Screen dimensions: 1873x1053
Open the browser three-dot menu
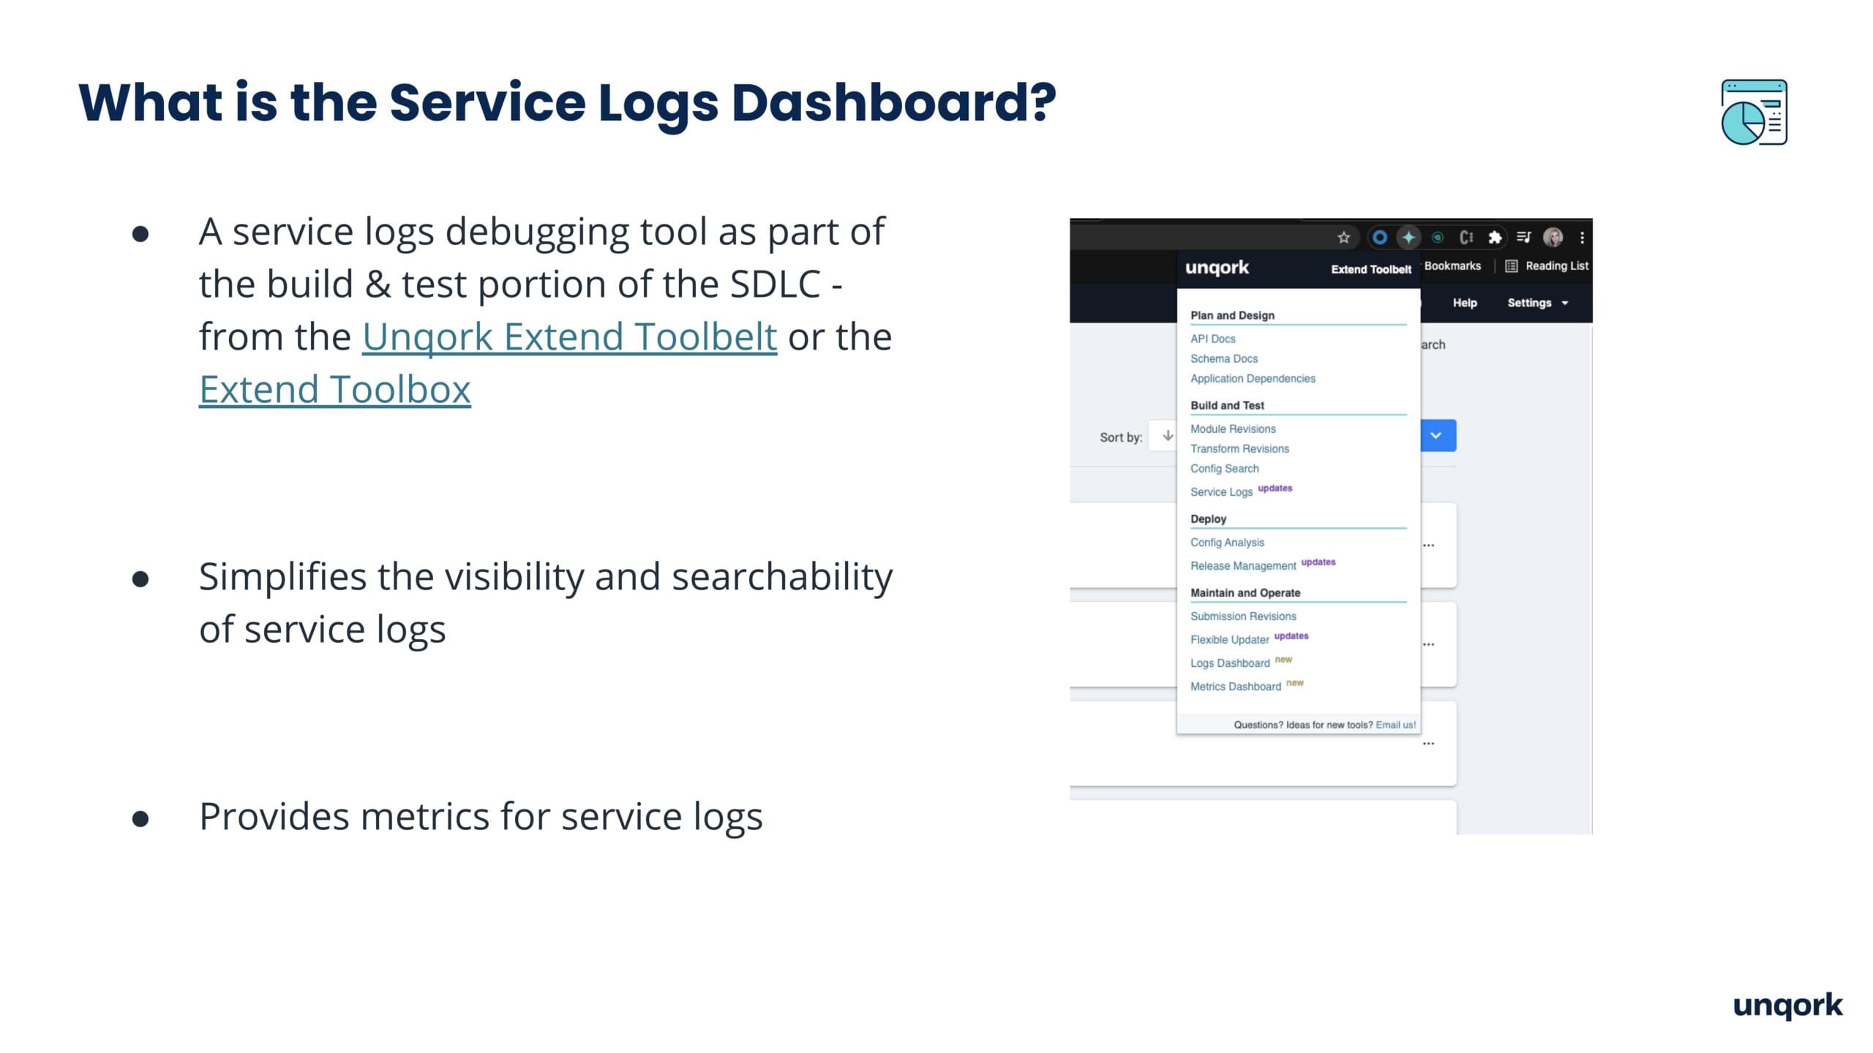pos(1582,238)
